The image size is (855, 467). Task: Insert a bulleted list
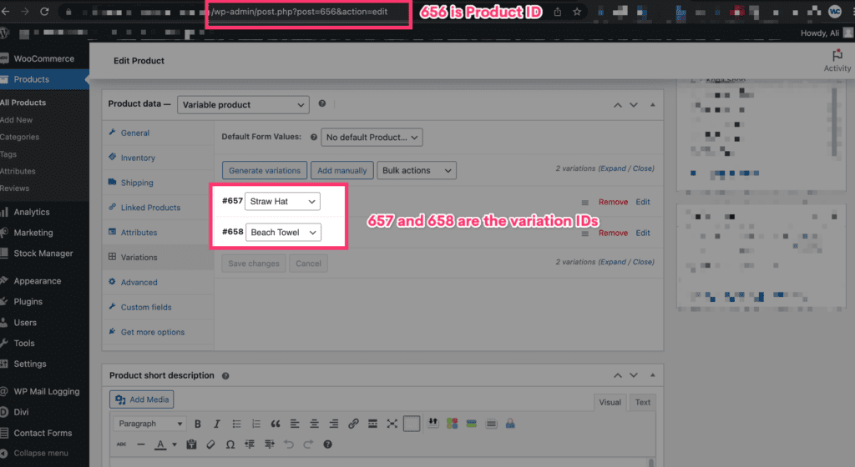pos(236,424)
